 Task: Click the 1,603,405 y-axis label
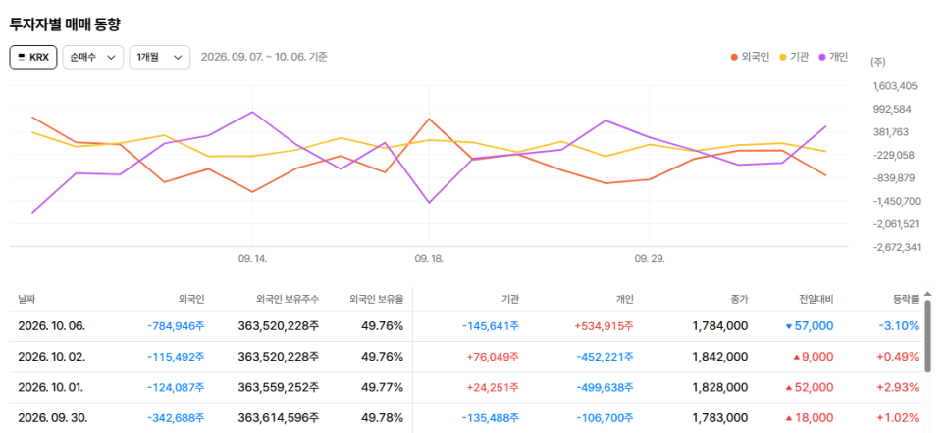click(x=895, y=86)
